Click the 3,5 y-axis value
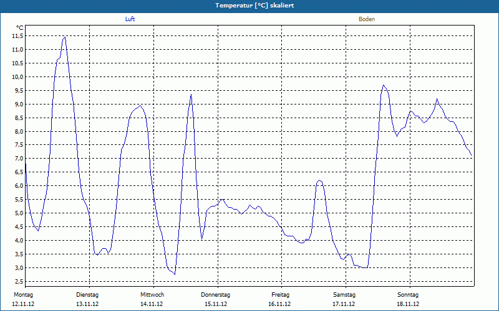Image resolution: width=499 pixels, height=311 pixels. pos(19,254)
